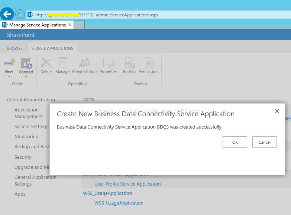Image resolution: width=291 pixels, height=215 pixels.
Task: Open Security in the left navigation
Action: pyautogui.click(x=23, y=157)
